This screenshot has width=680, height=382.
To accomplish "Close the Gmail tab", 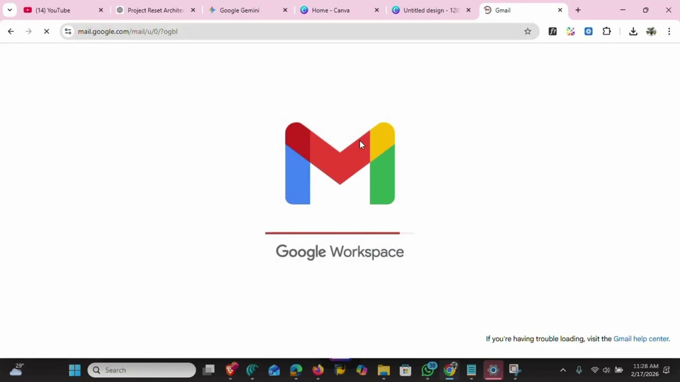I will (560, 10).
